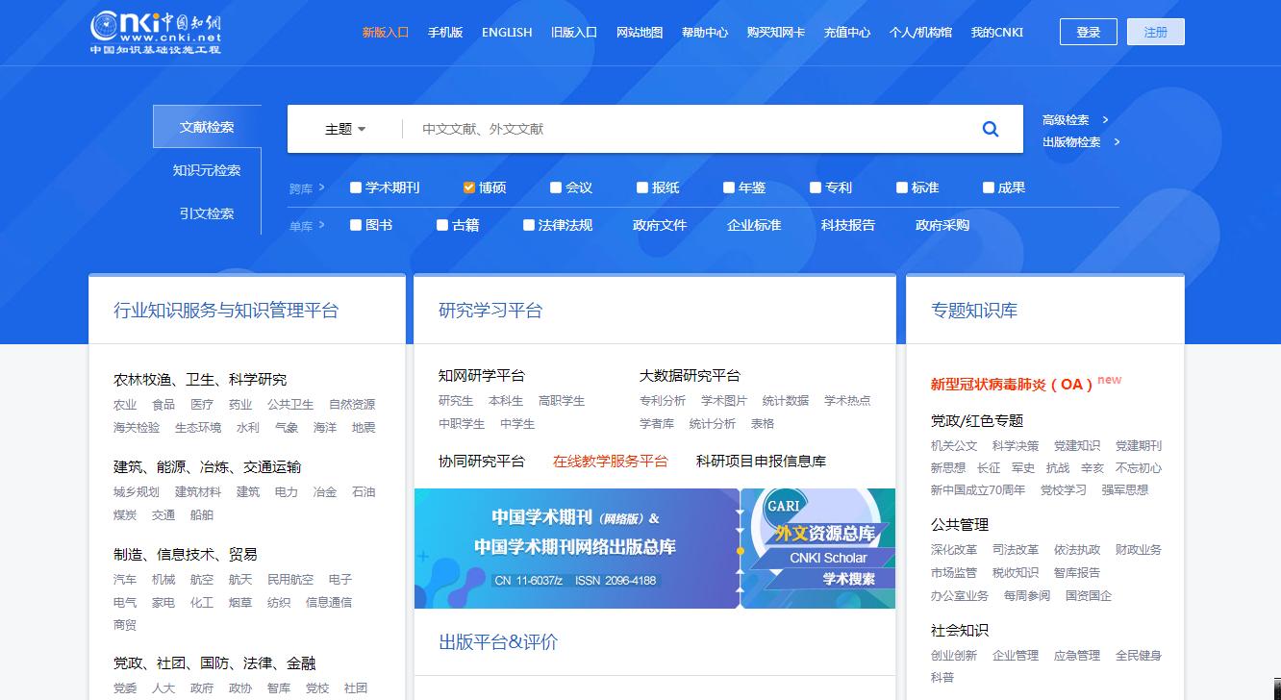Viewport: 1281px width, 700px height.
Task: Open the 在线教学服务平台 link
Action: point(610,461)
